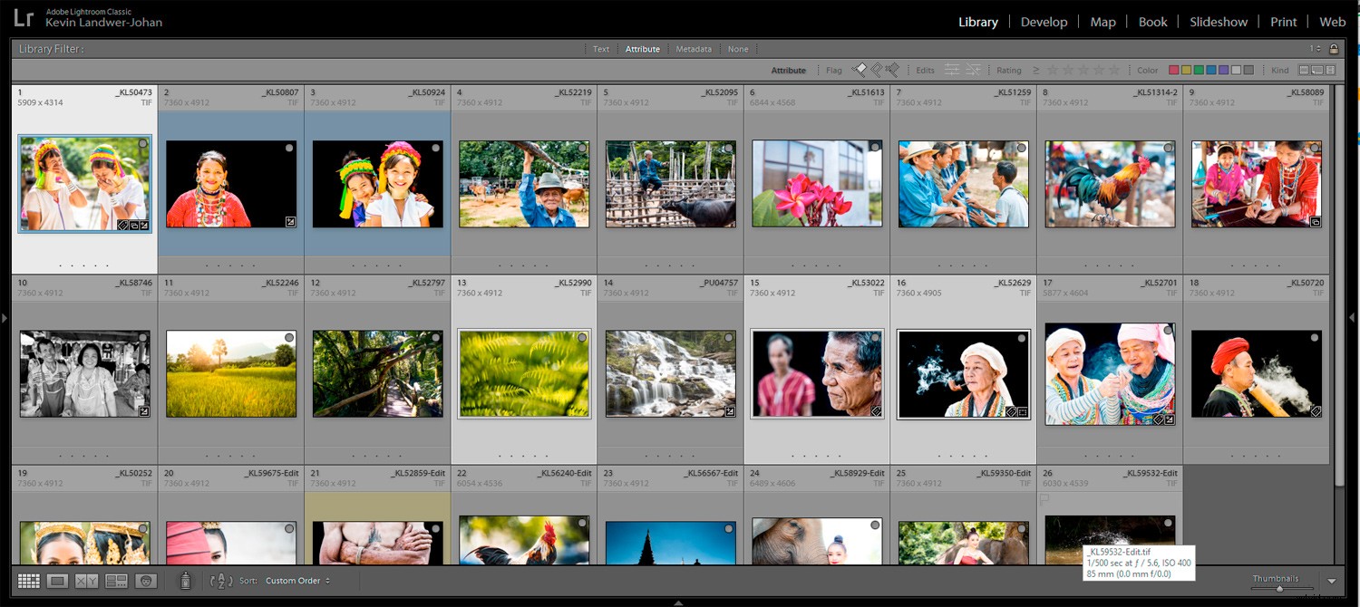Toggle the filter lock padlock

[1334, 49]
